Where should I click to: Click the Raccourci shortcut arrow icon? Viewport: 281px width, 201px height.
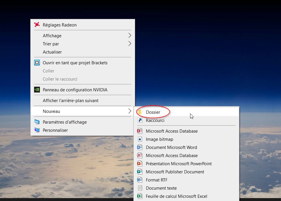click(x=140, y=120)
